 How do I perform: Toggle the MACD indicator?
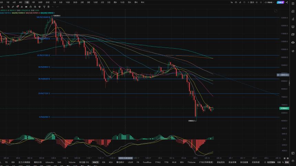96,162
